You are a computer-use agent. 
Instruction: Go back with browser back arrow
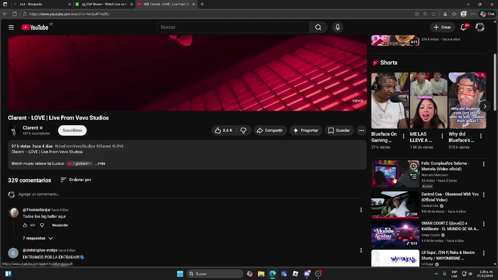point(5,14)
